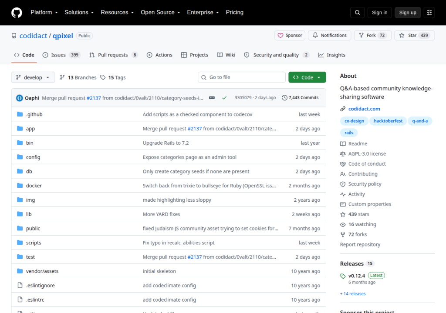Screen dimensions: 446x313
Task: Open the vendor/assets folder
Action: click(x=42, y=271)
